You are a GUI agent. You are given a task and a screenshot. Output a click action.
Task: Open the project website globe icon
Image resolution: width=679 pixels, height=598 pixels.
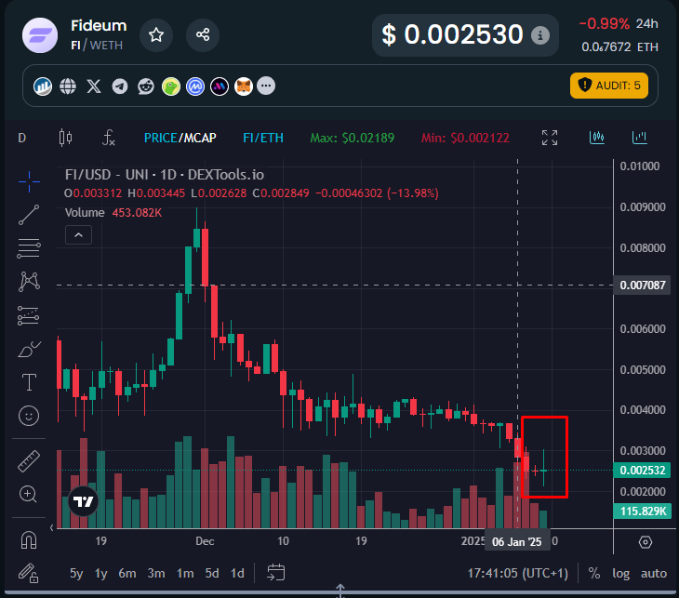click(x=68, y=86)
